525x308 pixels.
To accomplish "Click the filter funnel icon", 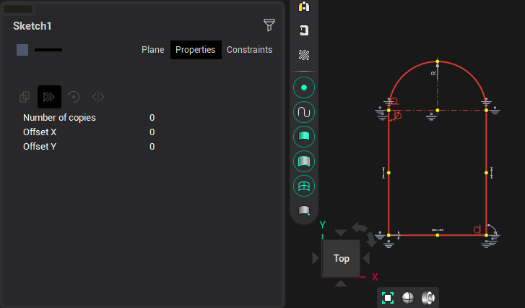I will click(269, 26).
